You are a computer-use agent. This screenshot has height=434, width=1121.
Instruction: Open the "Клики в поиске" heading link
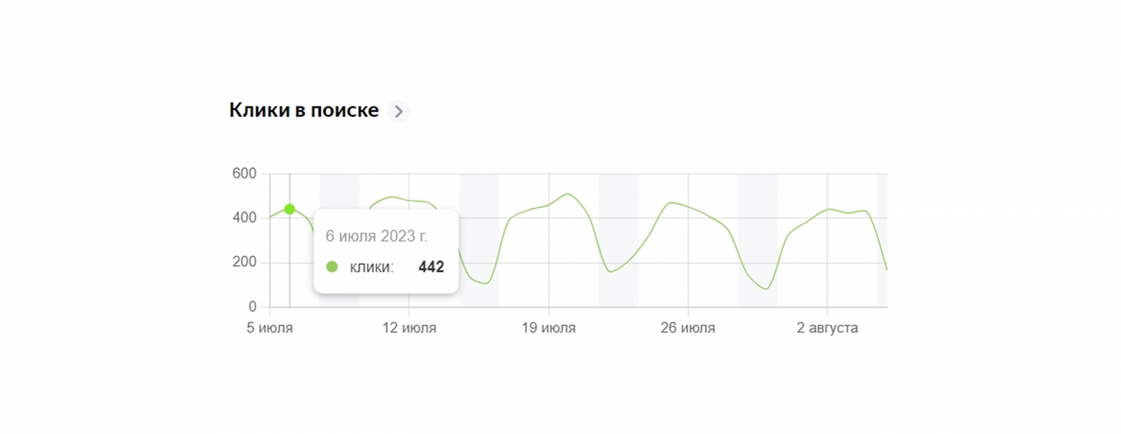pos(303,111)
